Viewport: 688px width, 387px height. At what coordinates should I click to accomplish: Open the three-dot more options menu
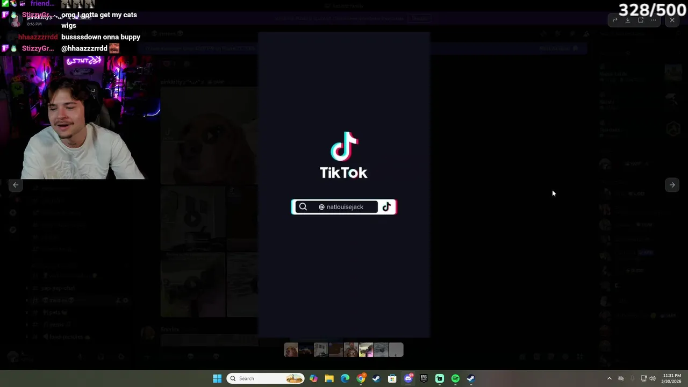pos(654,20)
